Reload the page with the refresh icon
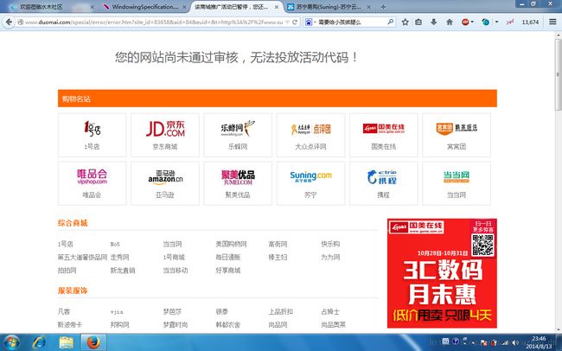Image resolution: width=562 pixels, height=351 pixels. point(295,22)
